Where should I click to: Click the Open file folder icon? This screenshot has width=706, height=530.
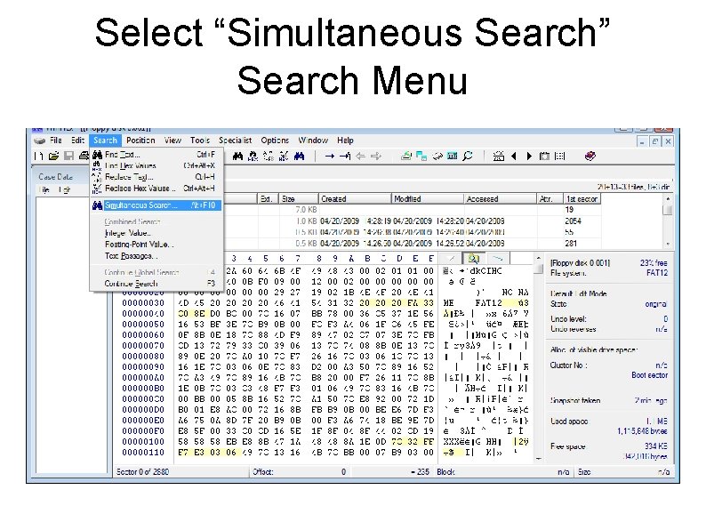click(x=53, y=157)
